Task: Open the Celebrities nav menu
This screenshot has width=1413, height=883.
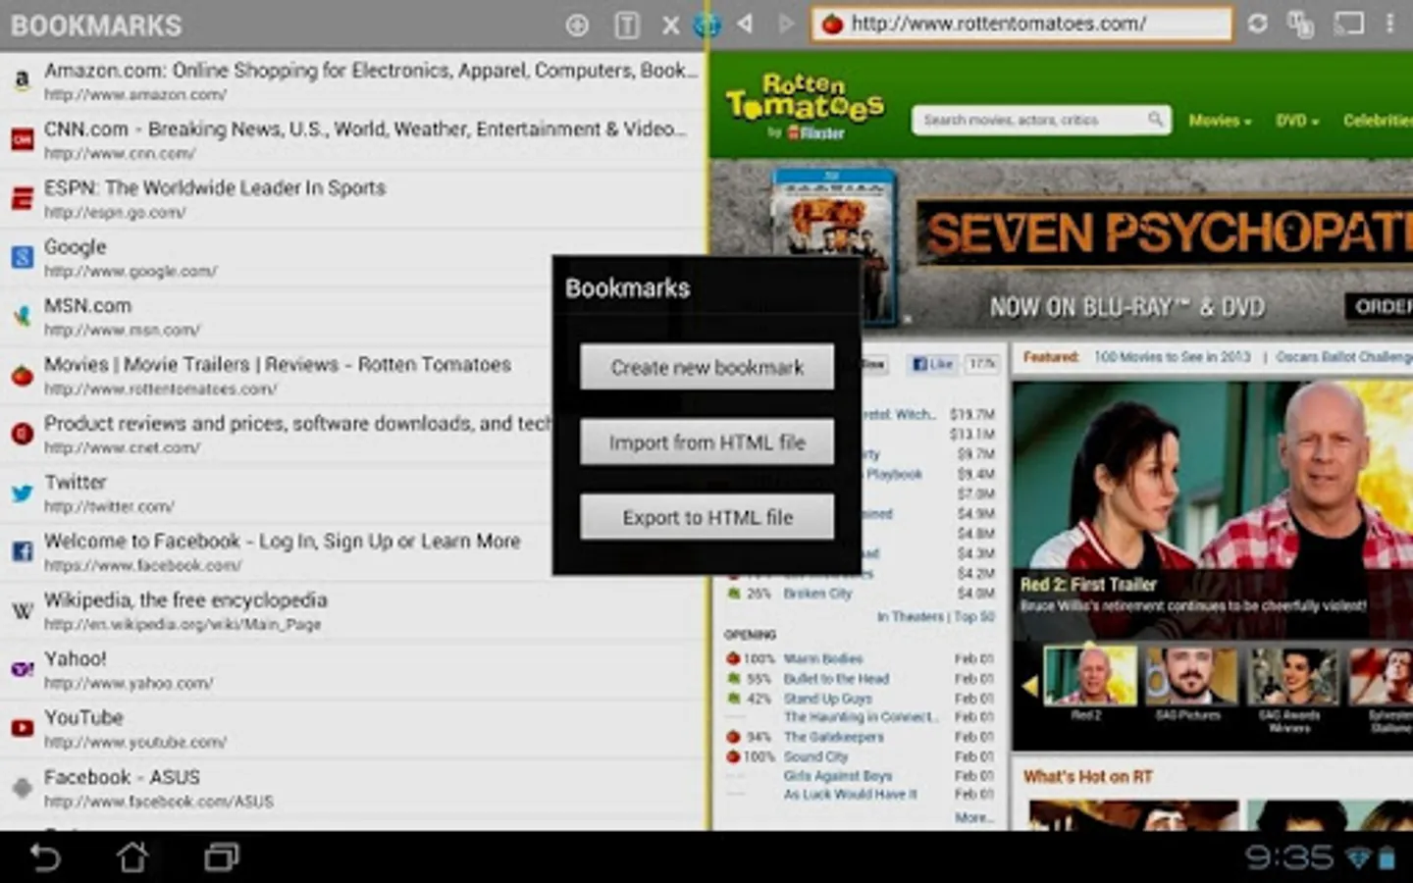Action: click(x=1378, y=121)
